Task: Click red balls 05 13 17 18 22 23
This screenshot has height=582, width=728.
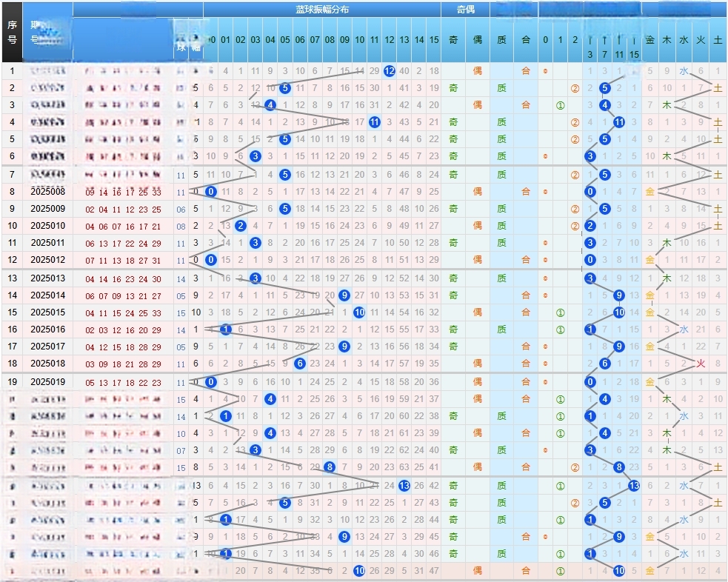Action: (x=123, y=383)
